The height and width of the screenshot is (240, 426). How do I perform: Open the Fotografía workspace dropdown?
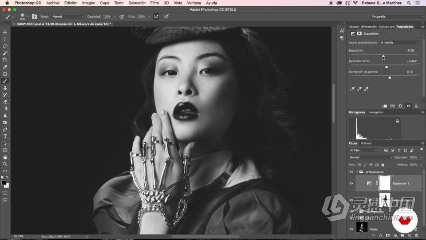397,16
